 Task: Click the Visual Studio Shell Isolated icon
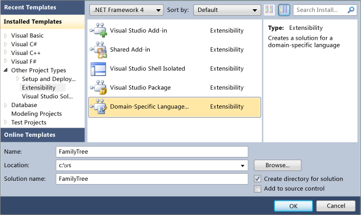pyautogui.click(x=99, y=69)
